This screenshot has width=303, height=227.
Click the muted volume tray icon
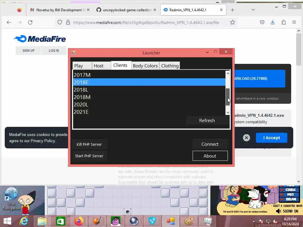coord(275,221)
